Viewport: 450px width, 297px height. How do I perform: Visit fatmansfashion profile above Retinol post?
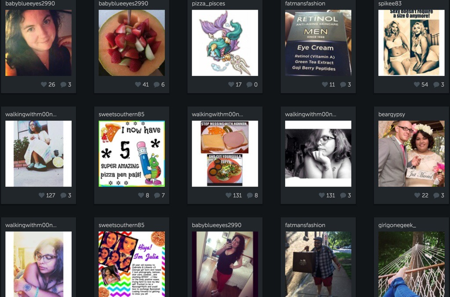click(x=305, y=4)
